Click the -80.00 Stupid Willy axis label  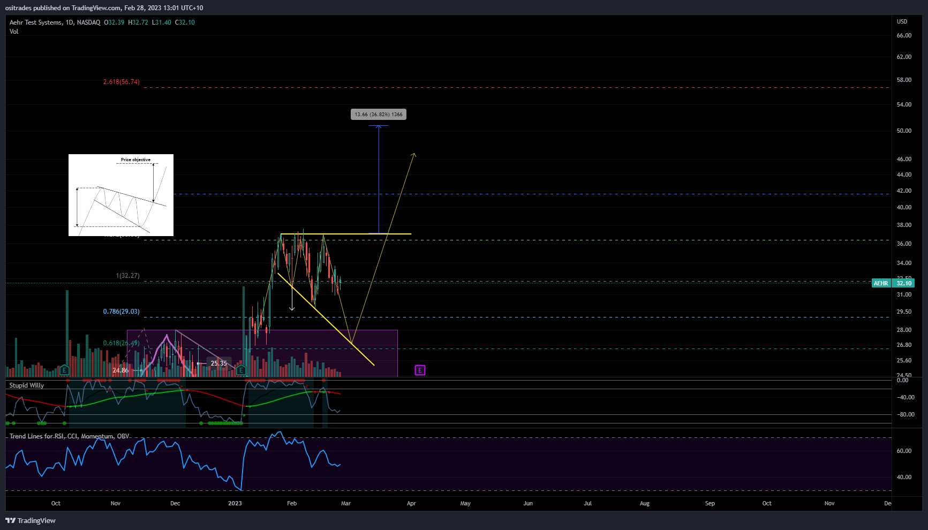tap(906, 414)
